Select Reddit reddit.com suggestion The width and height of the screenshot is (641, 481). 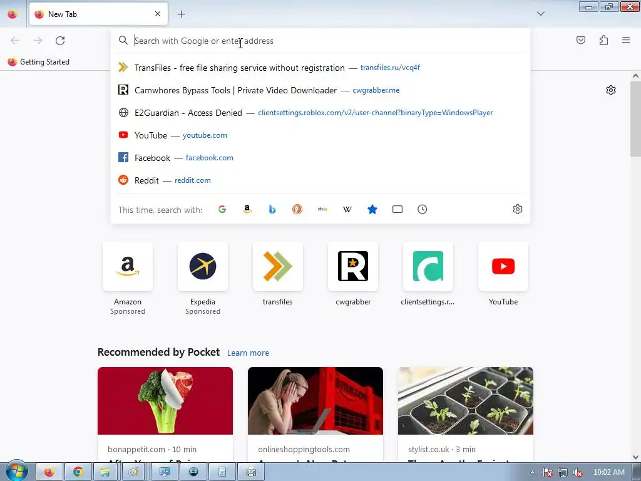click(320, 180)
